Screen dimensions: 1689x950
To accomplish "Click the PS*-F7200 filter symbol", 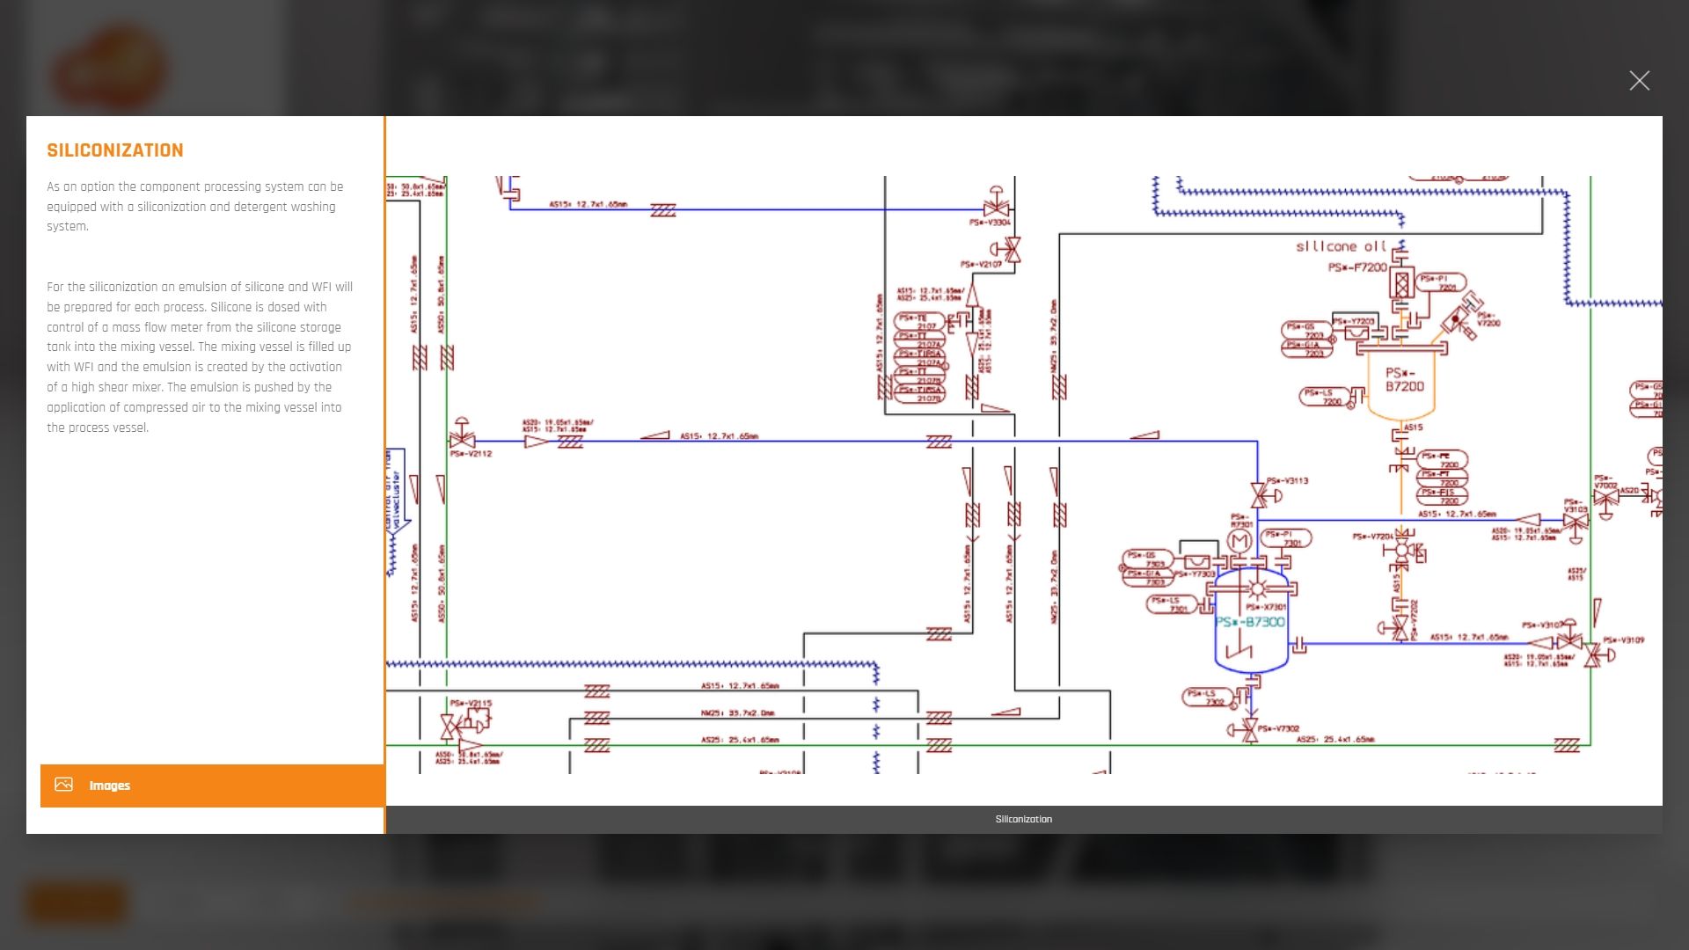I will 1401,283.
